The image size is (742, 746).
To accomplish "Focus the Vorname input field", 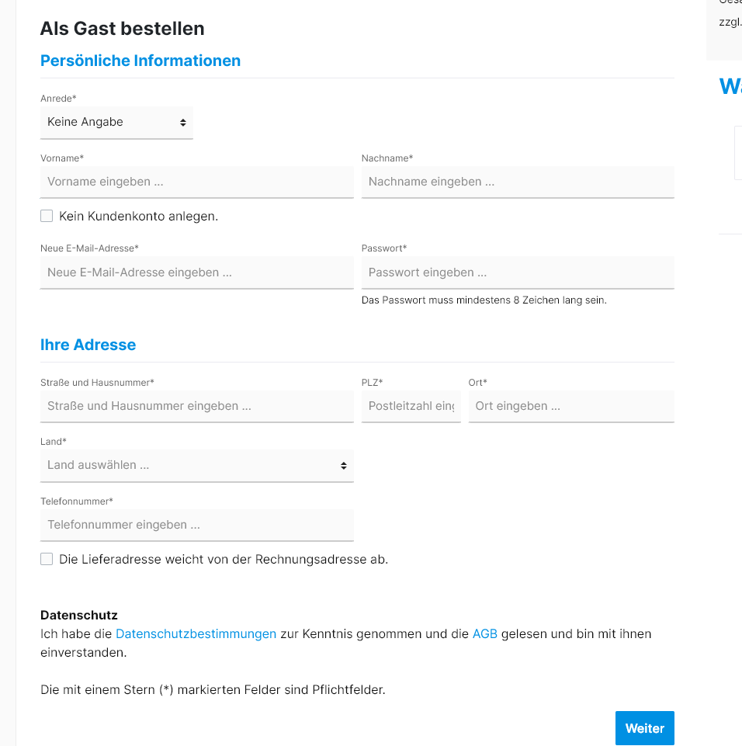I will pos(196,182).
